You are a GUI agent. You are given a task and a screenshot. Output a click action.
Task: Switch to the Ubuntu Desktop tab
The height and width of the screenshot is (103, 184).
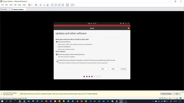click(x=18, y=9)
